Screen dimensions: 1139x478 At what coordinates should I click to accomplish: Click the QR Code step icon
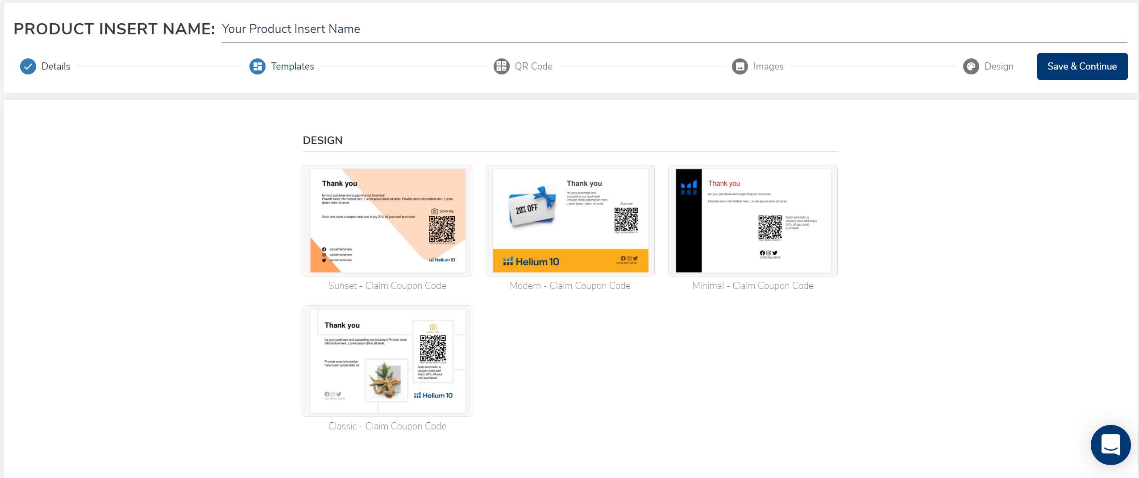tap(501, 66)
